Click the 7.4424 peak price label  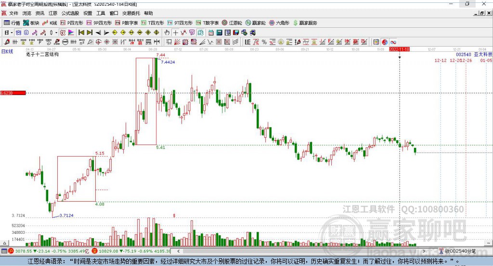(x=168, y=62)
